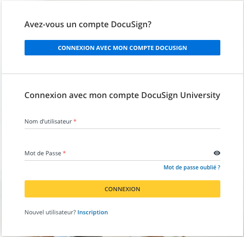
Task: Click the red asterisk beside Nom d'utilisateur
Action: pos(75,120)
